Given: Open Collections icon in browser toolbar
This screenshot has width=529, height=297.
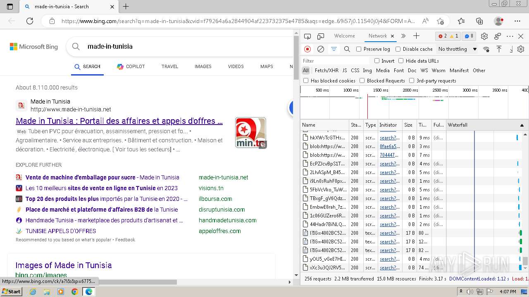Looking at the screenshot, I should [479, 21].
